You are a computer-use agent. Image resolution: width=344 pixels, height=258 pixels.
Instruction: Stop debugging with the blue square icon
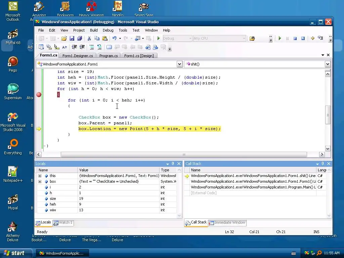click(x=295, y=38)
